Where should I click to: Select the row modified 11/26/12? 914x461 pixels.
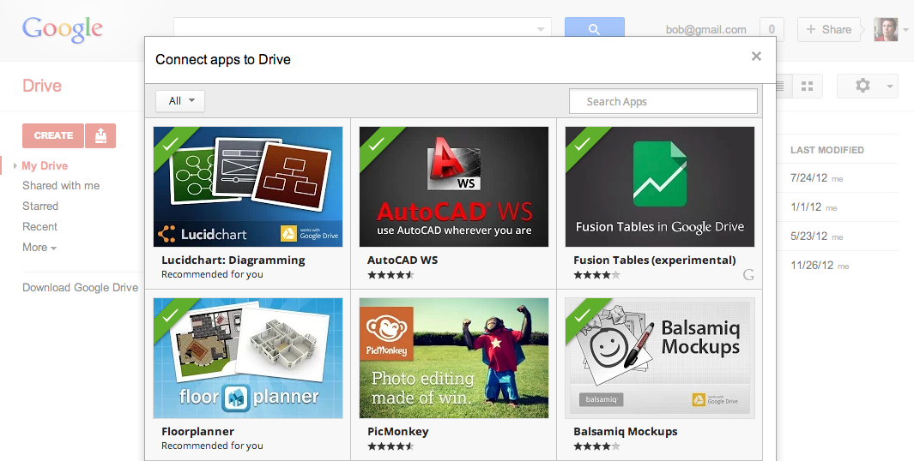click(838, 266)
